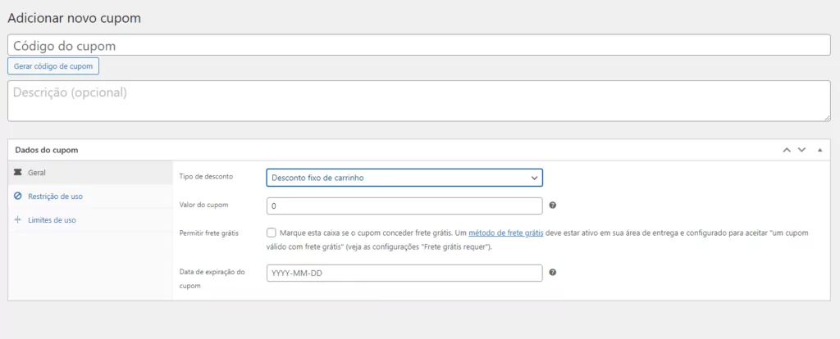Viewport: 840px width, 339px height.
Task: Click the 'Descrição (opcional)' text area
Action: (x=419, y=101)
